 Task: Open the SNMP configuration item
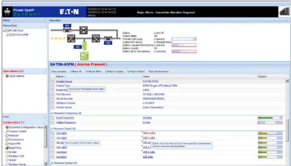11,160
